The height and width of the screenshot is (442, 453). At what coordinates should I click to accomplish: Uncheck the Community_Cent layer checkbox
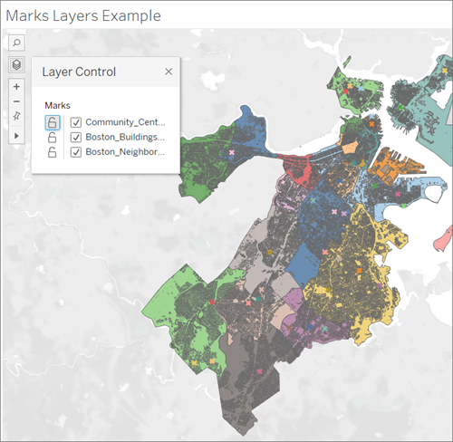[76, 122]
